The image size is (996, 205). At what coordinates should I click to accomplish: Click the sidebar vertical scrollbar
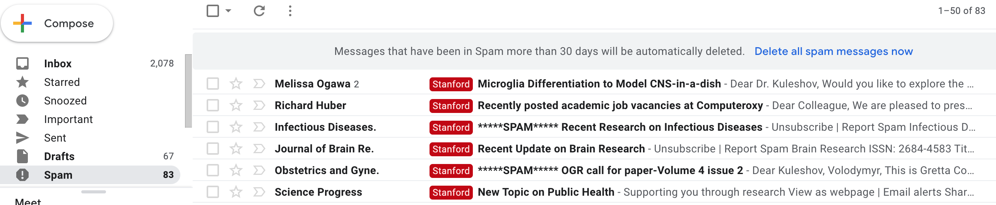188,91
